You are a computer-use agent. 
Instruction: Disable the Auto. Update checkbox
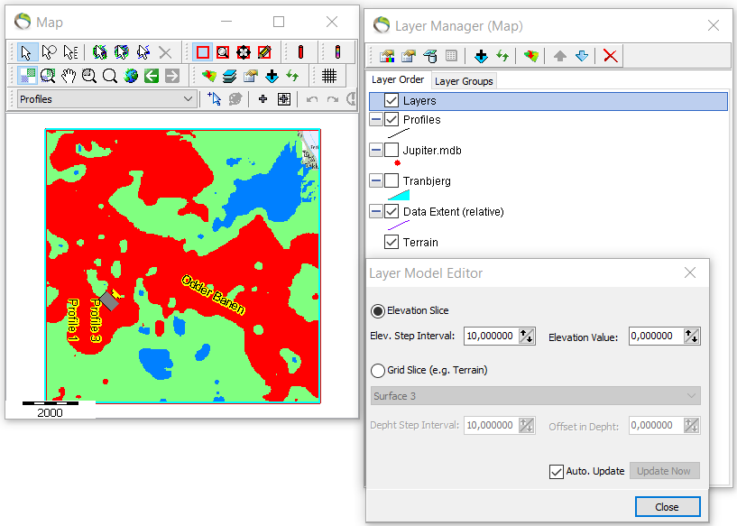point(557,470)
